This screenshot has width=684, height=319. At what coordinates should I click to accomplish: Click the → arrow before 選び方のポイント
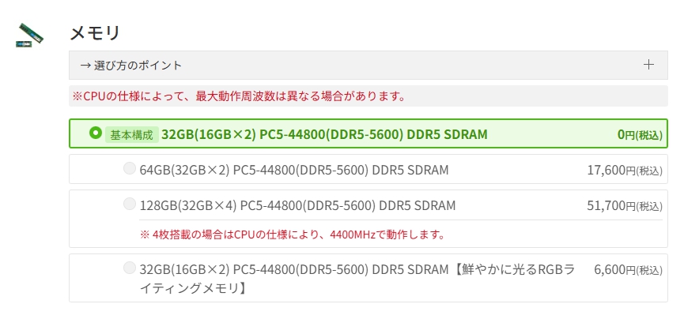[x=85, y=65]
